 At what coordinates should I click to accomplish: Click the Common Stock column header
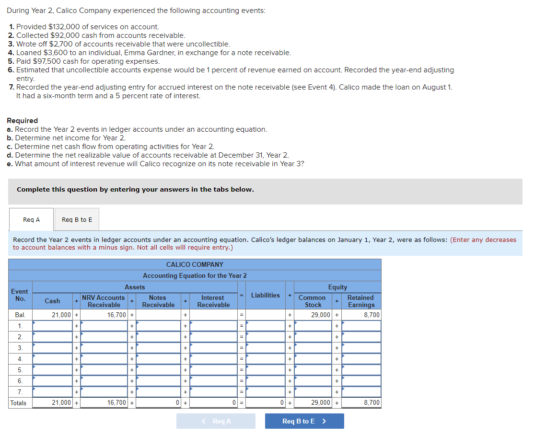click(x=312, y=301)
